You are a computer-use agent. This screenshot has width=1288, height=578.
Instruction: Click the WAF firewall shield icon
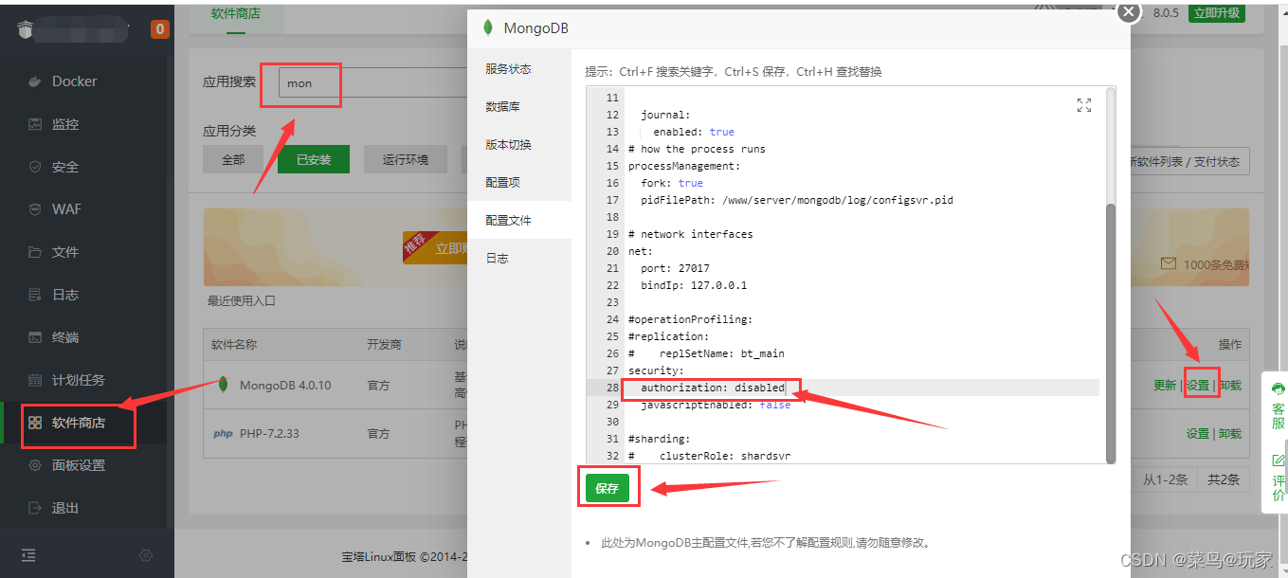click(35, 209)
